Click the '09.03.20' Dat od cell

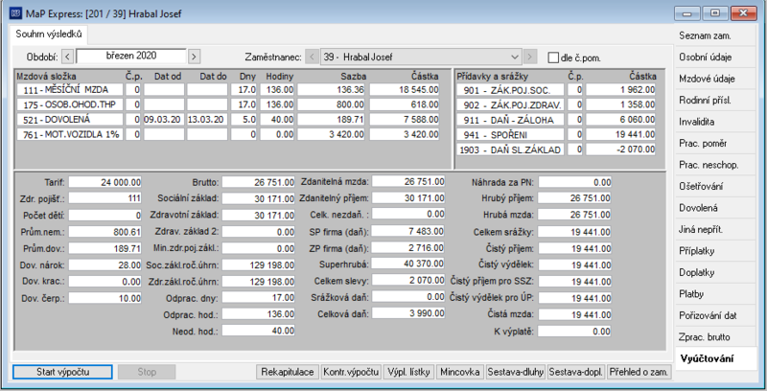click(x=164, y=119)
